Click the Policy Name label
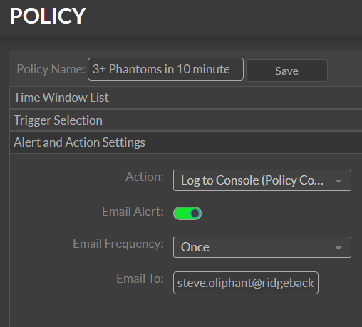Image resolution: width=362 pixels, height=327 pixels. pyautogui.click(x=51, y=69)
